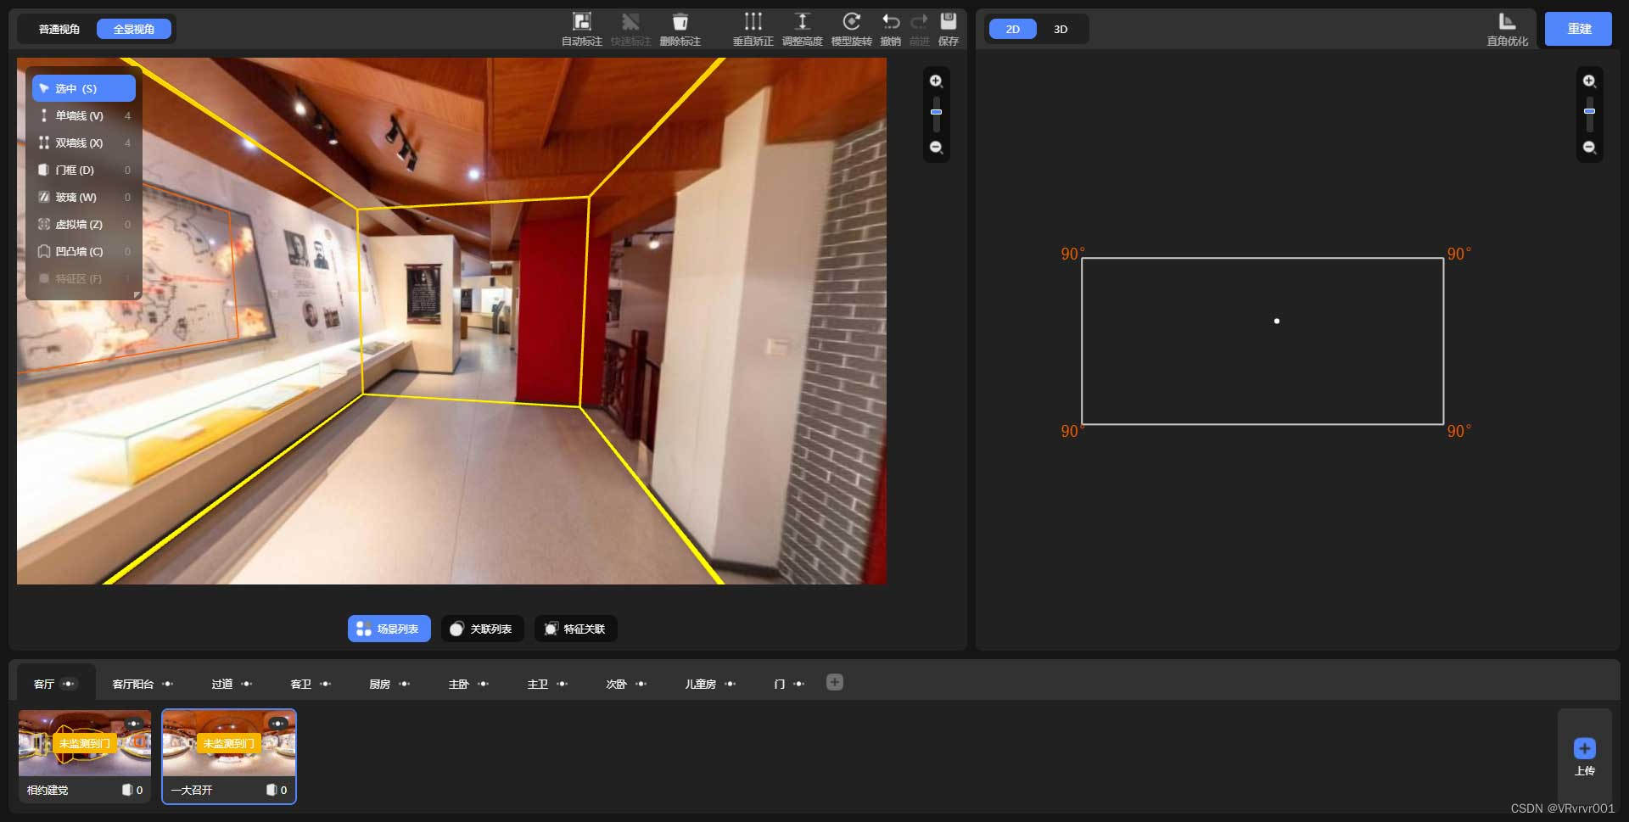Click the 直角优化 right-angle optimize icon
1629x822 pixels.
click(x=1507, y=22)
